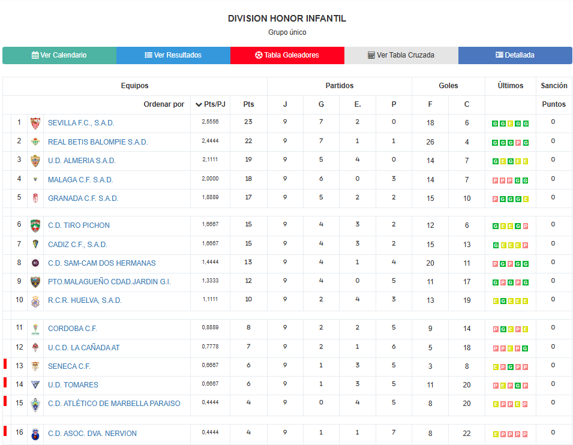573x445 pixels.
Task: Click Nervion's first recent-result E badge
Action: click(x=496, y=434)
